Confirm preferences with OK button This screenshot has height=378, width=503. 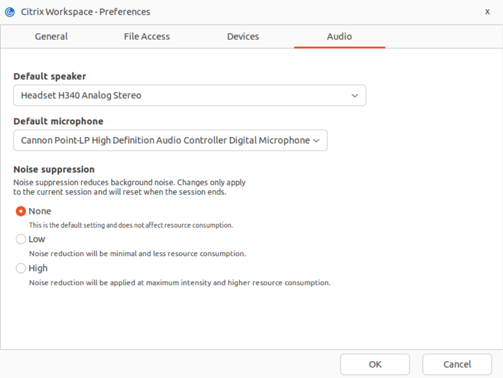pos(375,364)
